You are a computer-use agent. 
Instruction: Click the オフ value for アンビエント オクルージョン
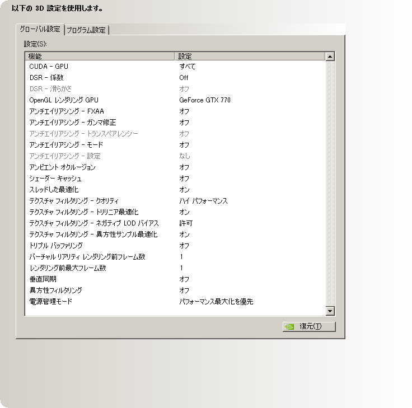(x=184, y=167)
